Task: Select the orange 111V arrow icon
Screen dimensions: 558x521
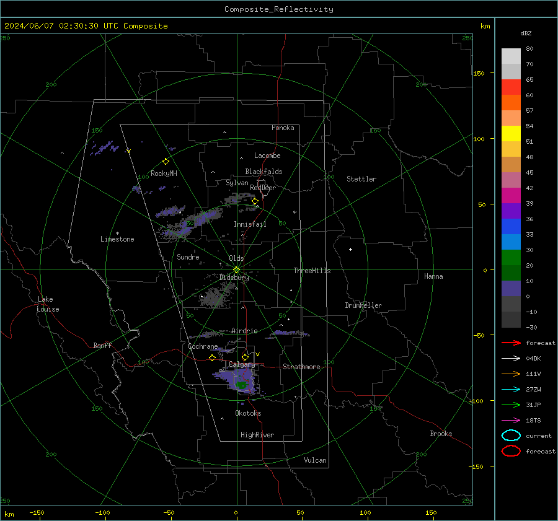Action: (511, 374)
